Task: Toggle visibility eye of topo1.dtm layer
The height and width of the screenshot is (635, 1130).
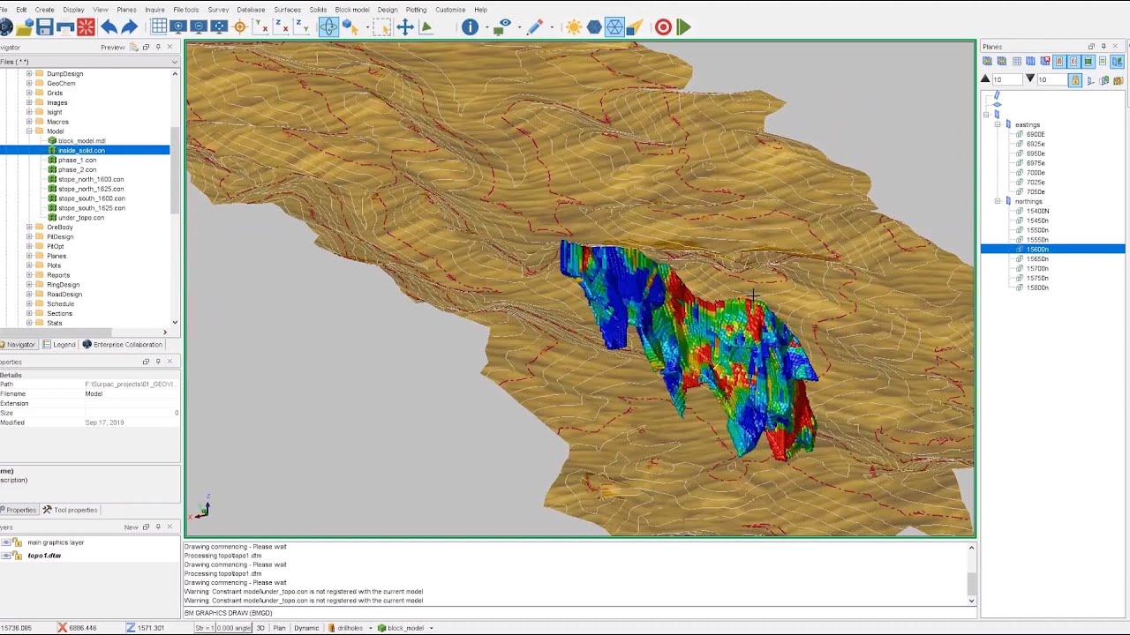Action: [x=6, y=556]
